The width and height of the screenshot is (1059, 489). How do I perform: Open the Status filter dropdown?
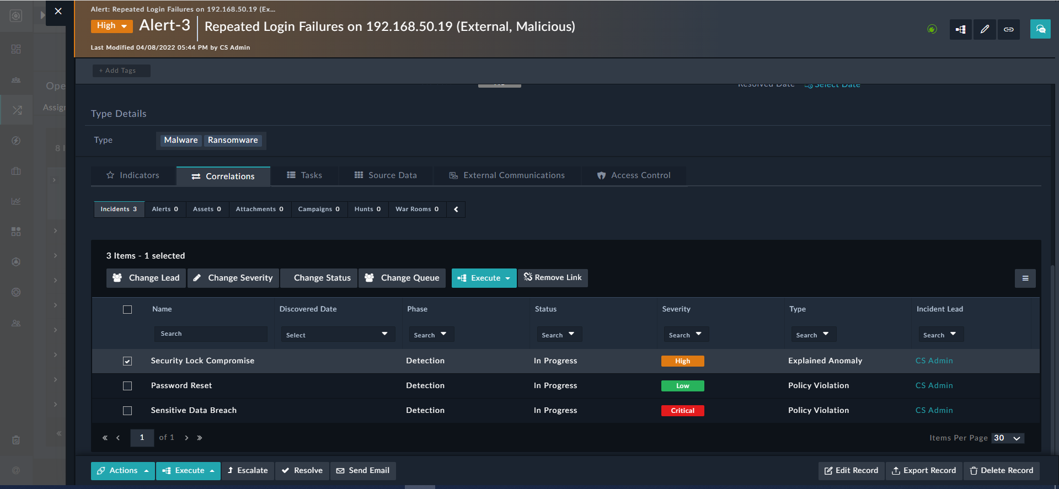(559, 335)
